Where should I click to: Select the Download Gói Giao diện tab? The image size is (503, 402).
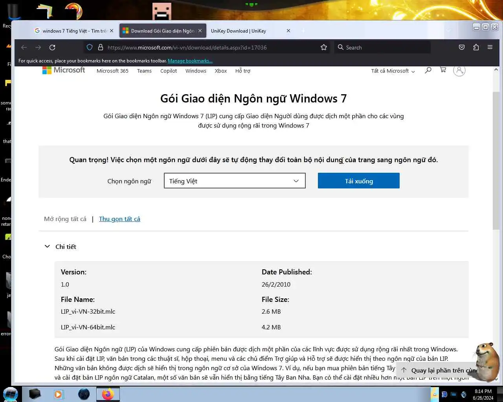click(x=163, y=31)
